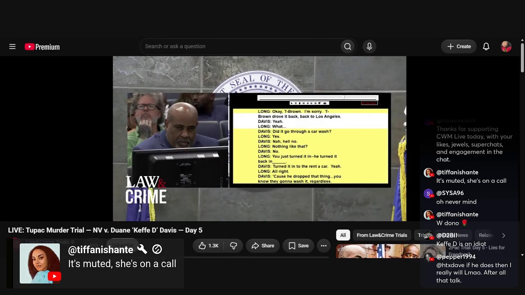Open the YouTube guide hamburger menu
The image size is (525, 295).
tap(12, 47)
